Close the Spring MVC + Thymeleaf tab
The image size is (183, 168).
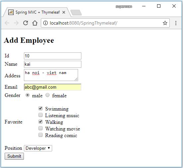(64, 12)
